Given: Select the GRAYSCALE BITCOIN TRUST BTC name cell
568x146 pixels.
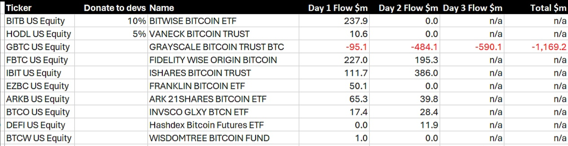Looking at the screenshot, I should point(217,47).
